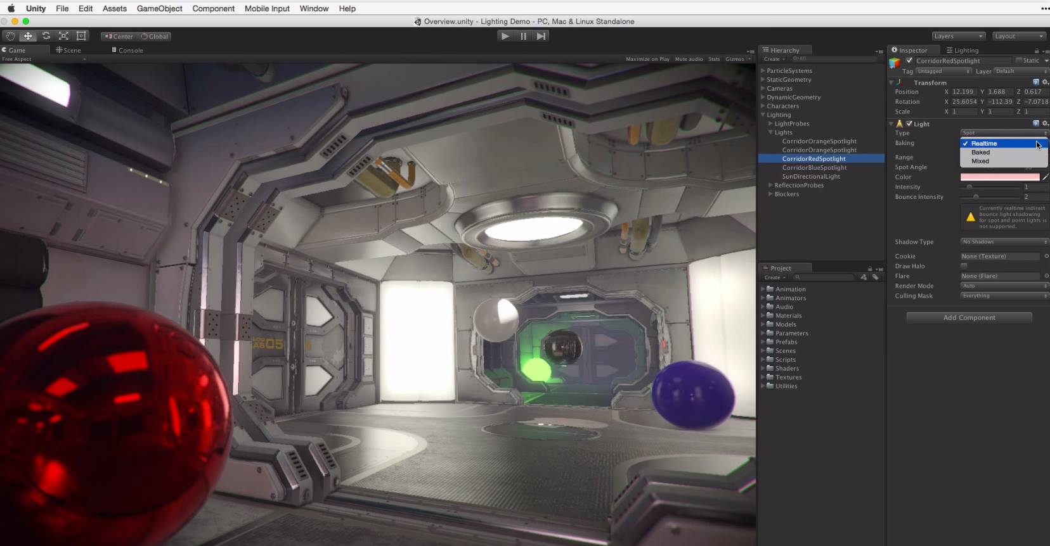Open the Shadow Type dropdown
1050x546 pixels.
[x=1004, y=242]
